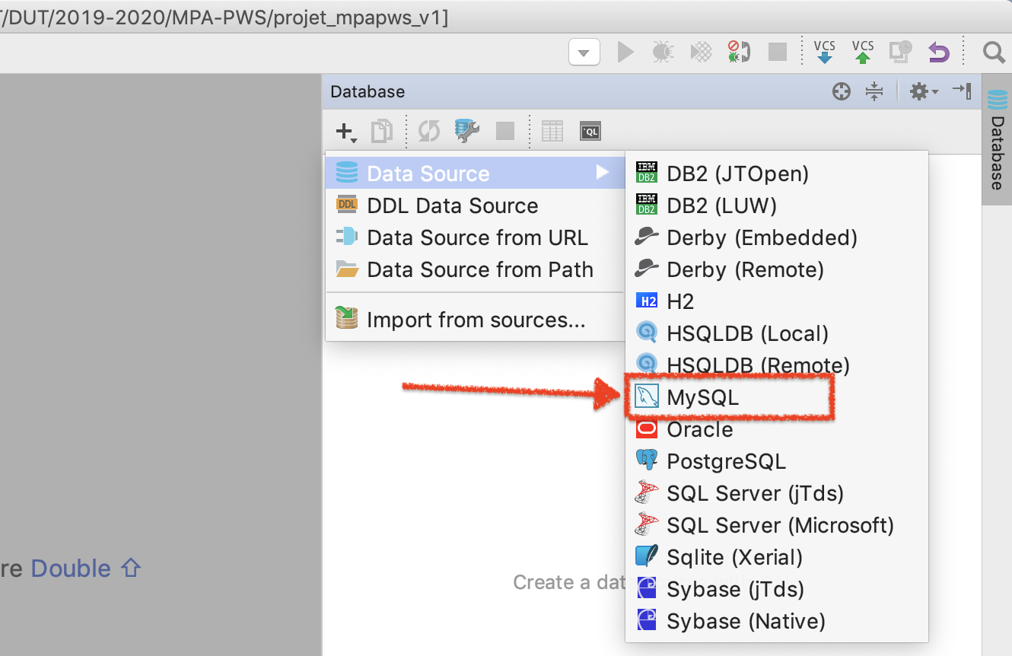Choose SQL Server (Microsoft) driver
Image resolution: width=1012 pixels, height=656 pixels.
[x=777, y=525]
